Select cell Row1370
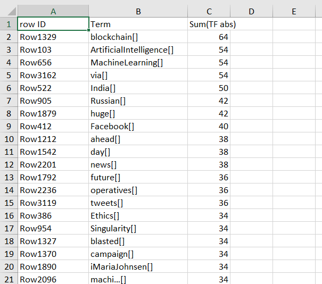Image resolution: width=322 pixels, height=284 pixels. pyautogui.click(x=53, y=254)
